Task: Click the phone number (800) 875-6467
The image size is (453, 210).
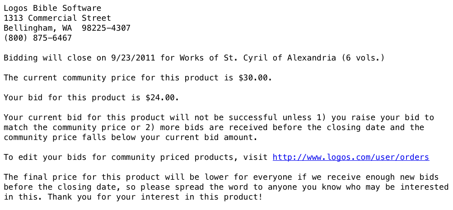Action: [37, 38]
